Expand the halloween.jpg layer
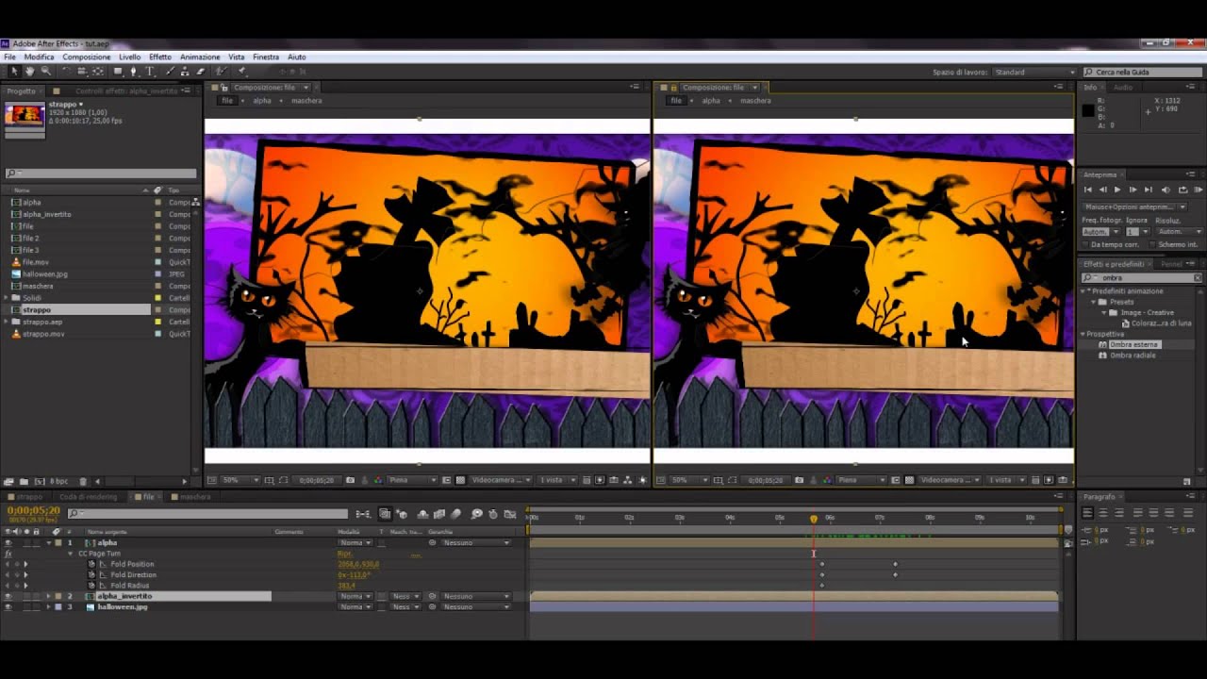 coord(49,606)
